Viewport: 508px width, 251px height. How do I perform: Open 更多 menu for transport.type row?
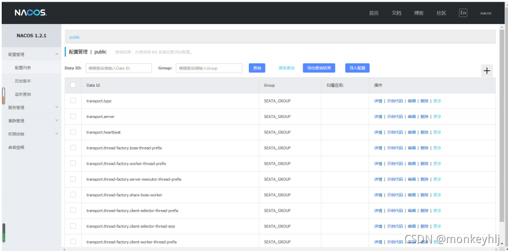click(437, 101)
